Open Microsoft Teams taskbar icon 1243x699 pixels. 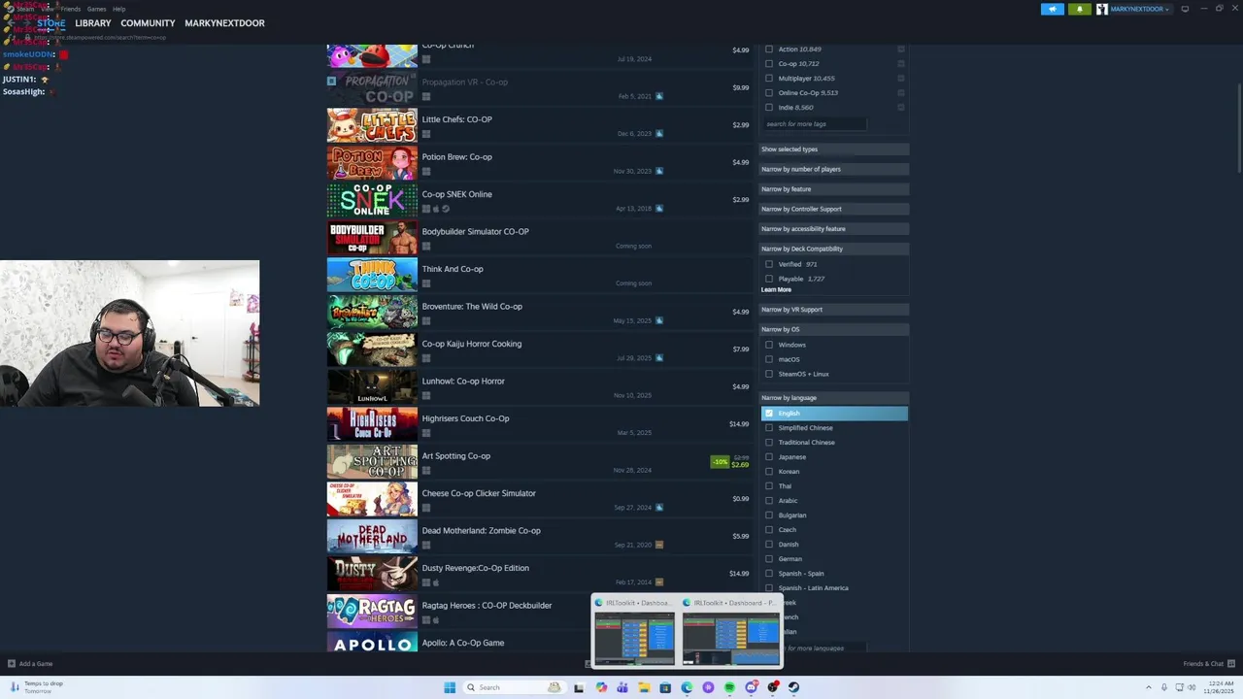pyautogui.click(x=622, y=687)
